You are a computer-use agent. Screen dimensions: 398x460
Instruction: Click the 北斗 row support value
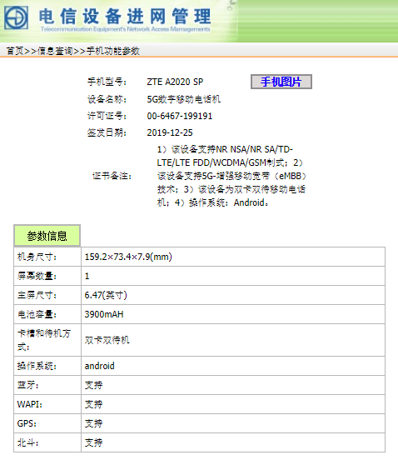pyautogui.click(x=93, y=442)
